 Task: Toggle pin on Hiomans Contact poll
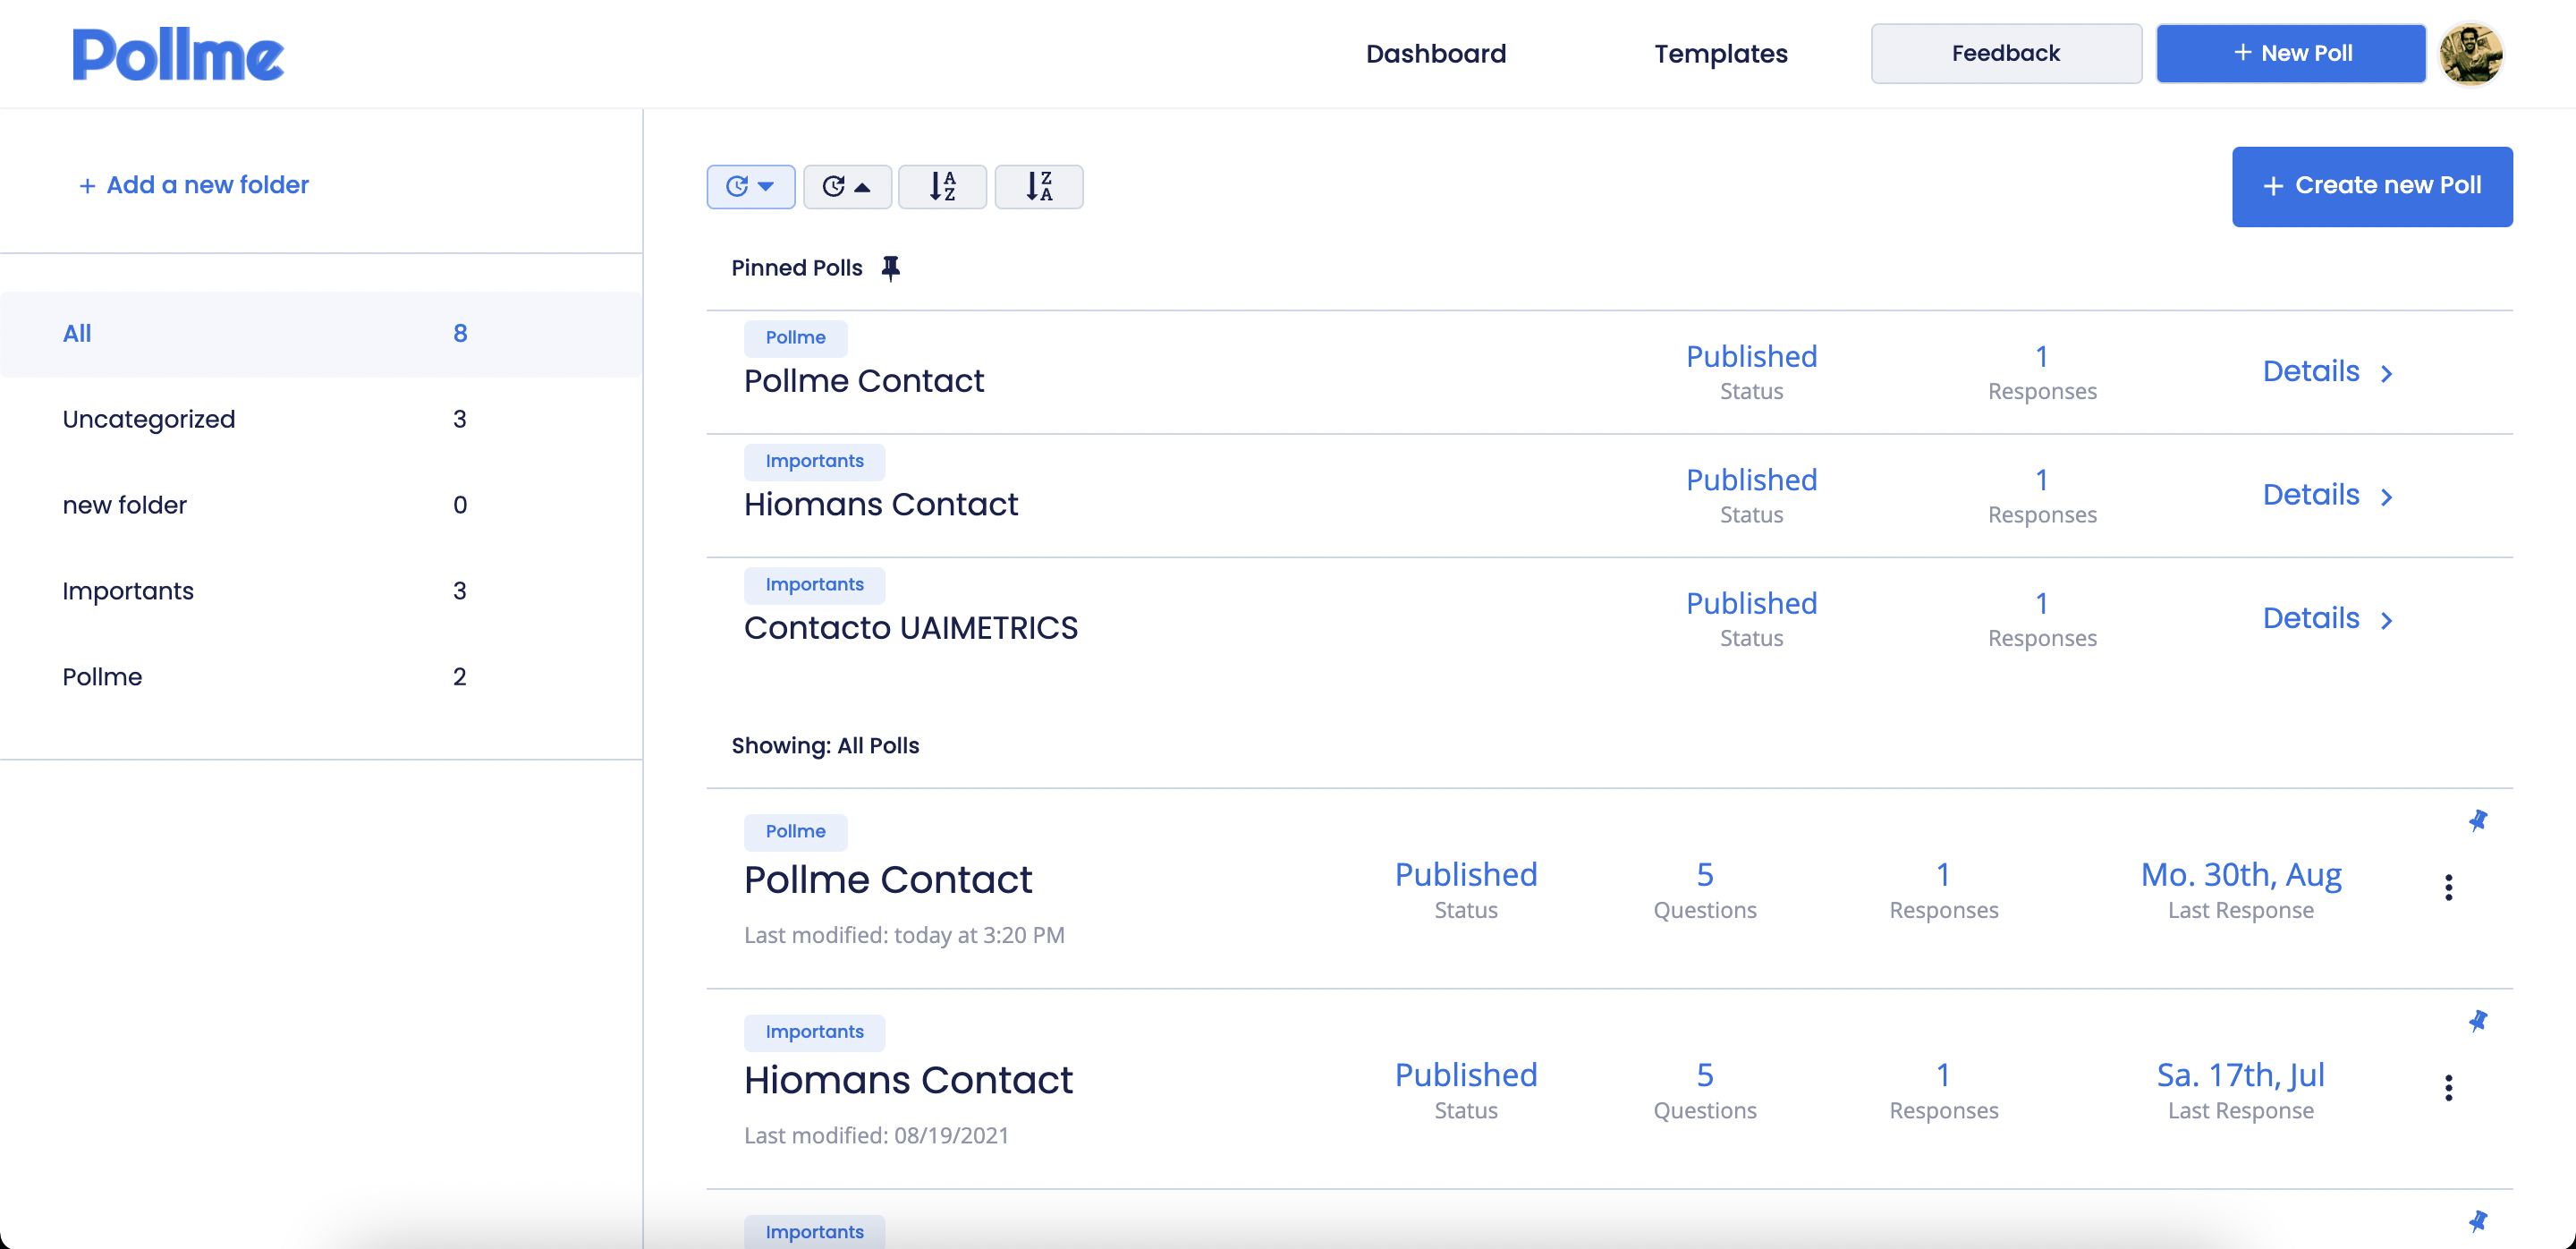tap(2477, 1021)
